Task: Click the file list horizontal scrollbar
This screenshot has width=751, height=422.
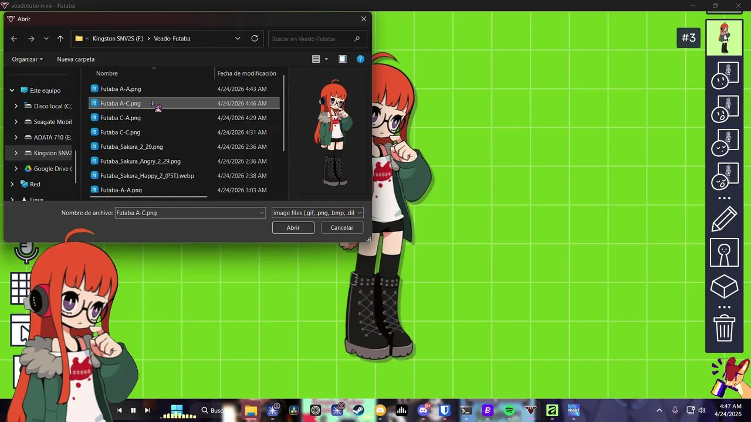Action: tap(150, 197)
